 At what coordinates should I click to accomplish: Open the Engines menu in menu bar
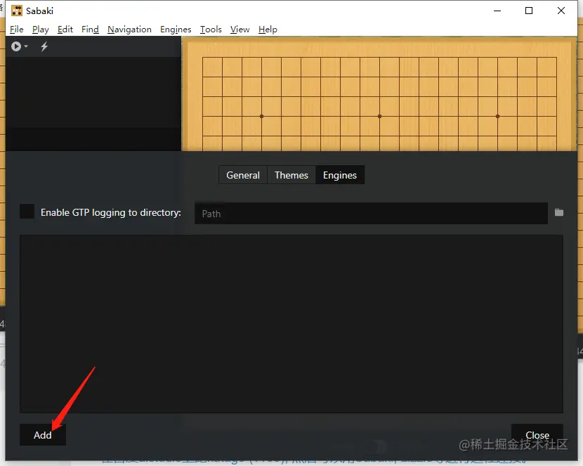pyautogui.click(x=176, y=30)
